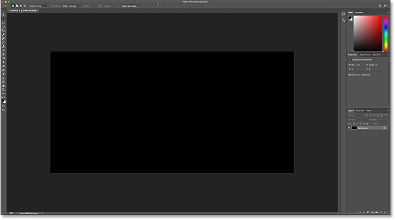Choose Intersect with Selection mode

click(25, 6)
